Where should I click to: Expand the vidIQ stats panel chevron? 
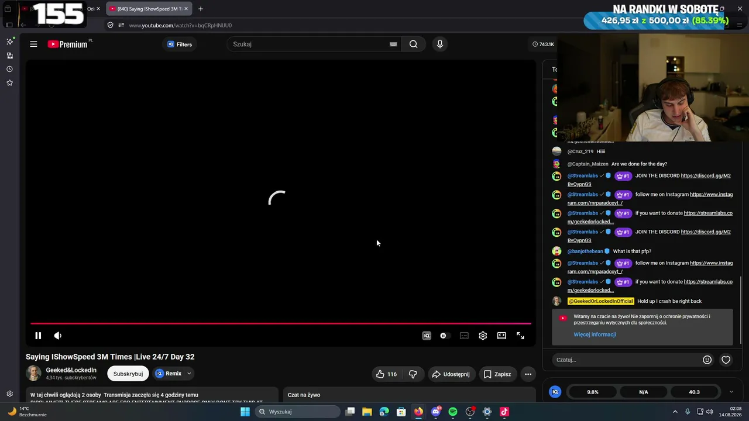(x=731, y=392)
